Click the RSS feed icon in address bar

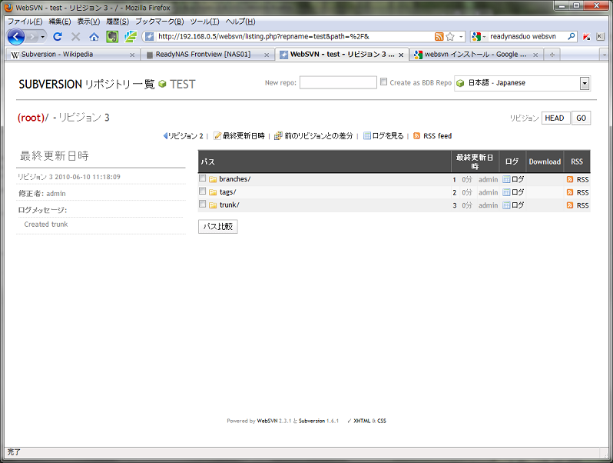439,37
